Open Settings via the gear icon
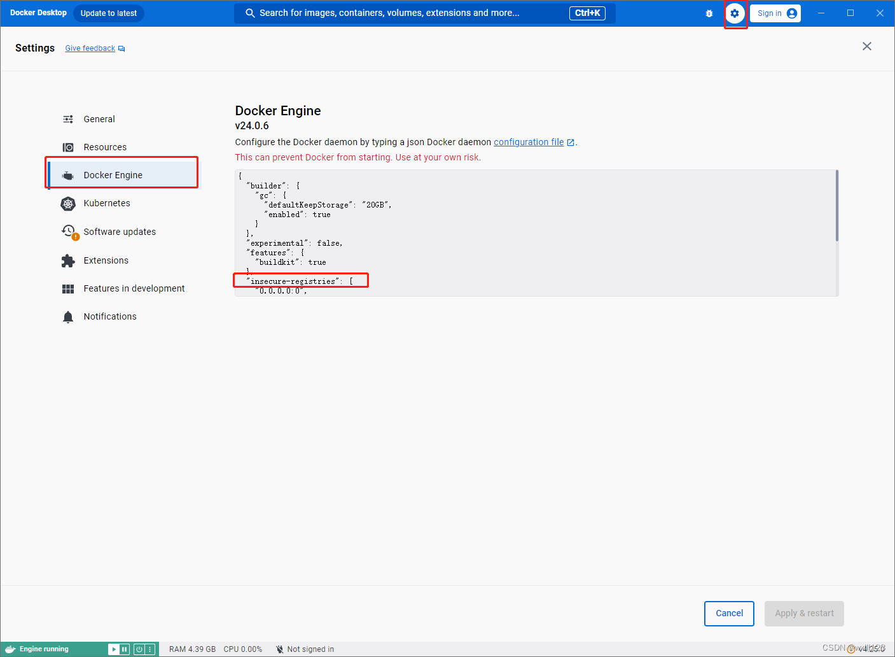Viewport: 895px width, 657px height. click(735, 13)
